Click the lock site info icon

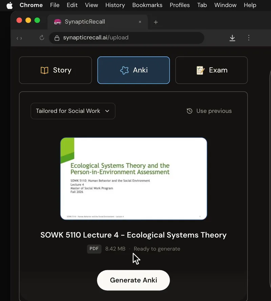click(x=57, y=38)
